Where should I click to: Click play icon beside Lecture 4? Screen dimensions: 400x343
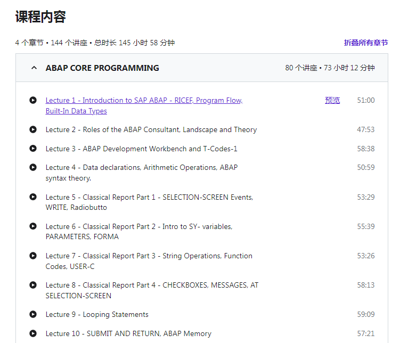point(33,167)
